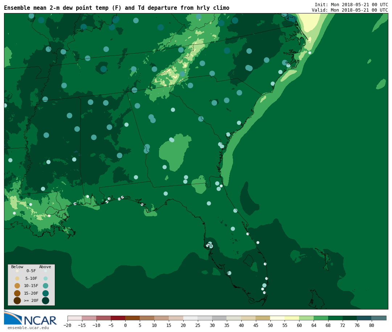Click the Below 5-10F tan legend circle
392x332 pixels.
pyautogui.click(x=17, y=278)
